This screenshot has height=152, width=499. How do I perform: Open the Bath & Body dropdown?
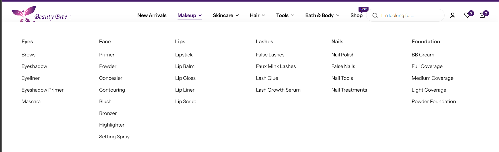pyautogui.click(x=322, y=15)
